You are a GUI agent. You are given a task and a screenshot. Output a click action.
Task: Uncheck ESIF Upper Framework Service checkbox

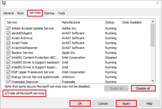tap(8, 72)
